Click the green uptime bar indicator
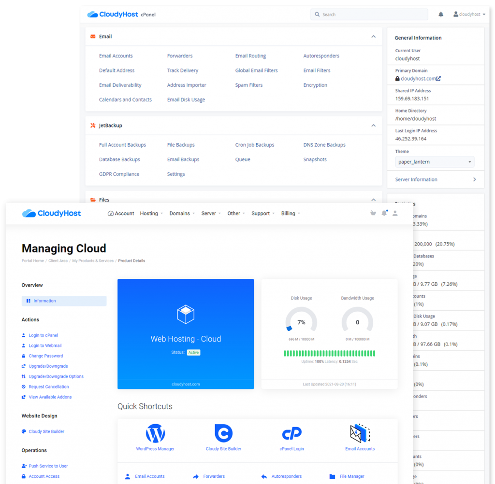 pyautogui.click(x=330, y=354)
